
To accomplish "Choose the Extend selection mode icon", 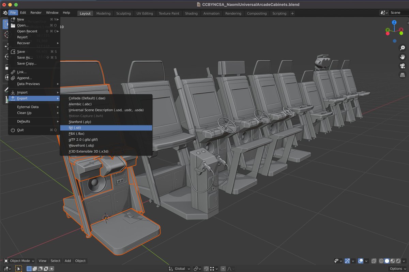I will tap(35, 269).
